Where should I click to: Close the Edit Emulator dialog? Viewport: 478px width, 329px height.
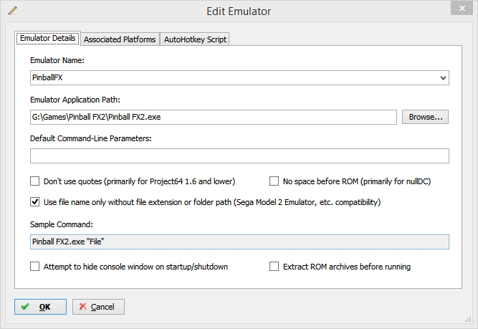click(462, 8)
